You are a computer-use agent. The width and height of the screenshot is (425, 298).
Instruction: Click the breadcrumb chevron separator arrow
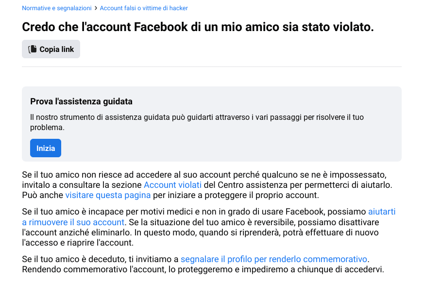click(96, 8)
